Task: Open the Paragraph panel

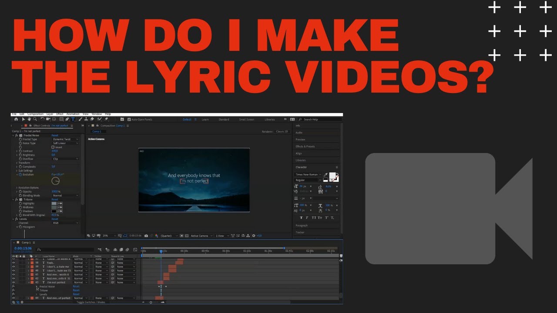Action: tap(302, 226)
